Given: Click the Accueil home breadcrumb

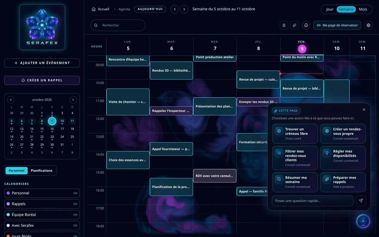Looking at the screenshot, I should click(100, 9).
